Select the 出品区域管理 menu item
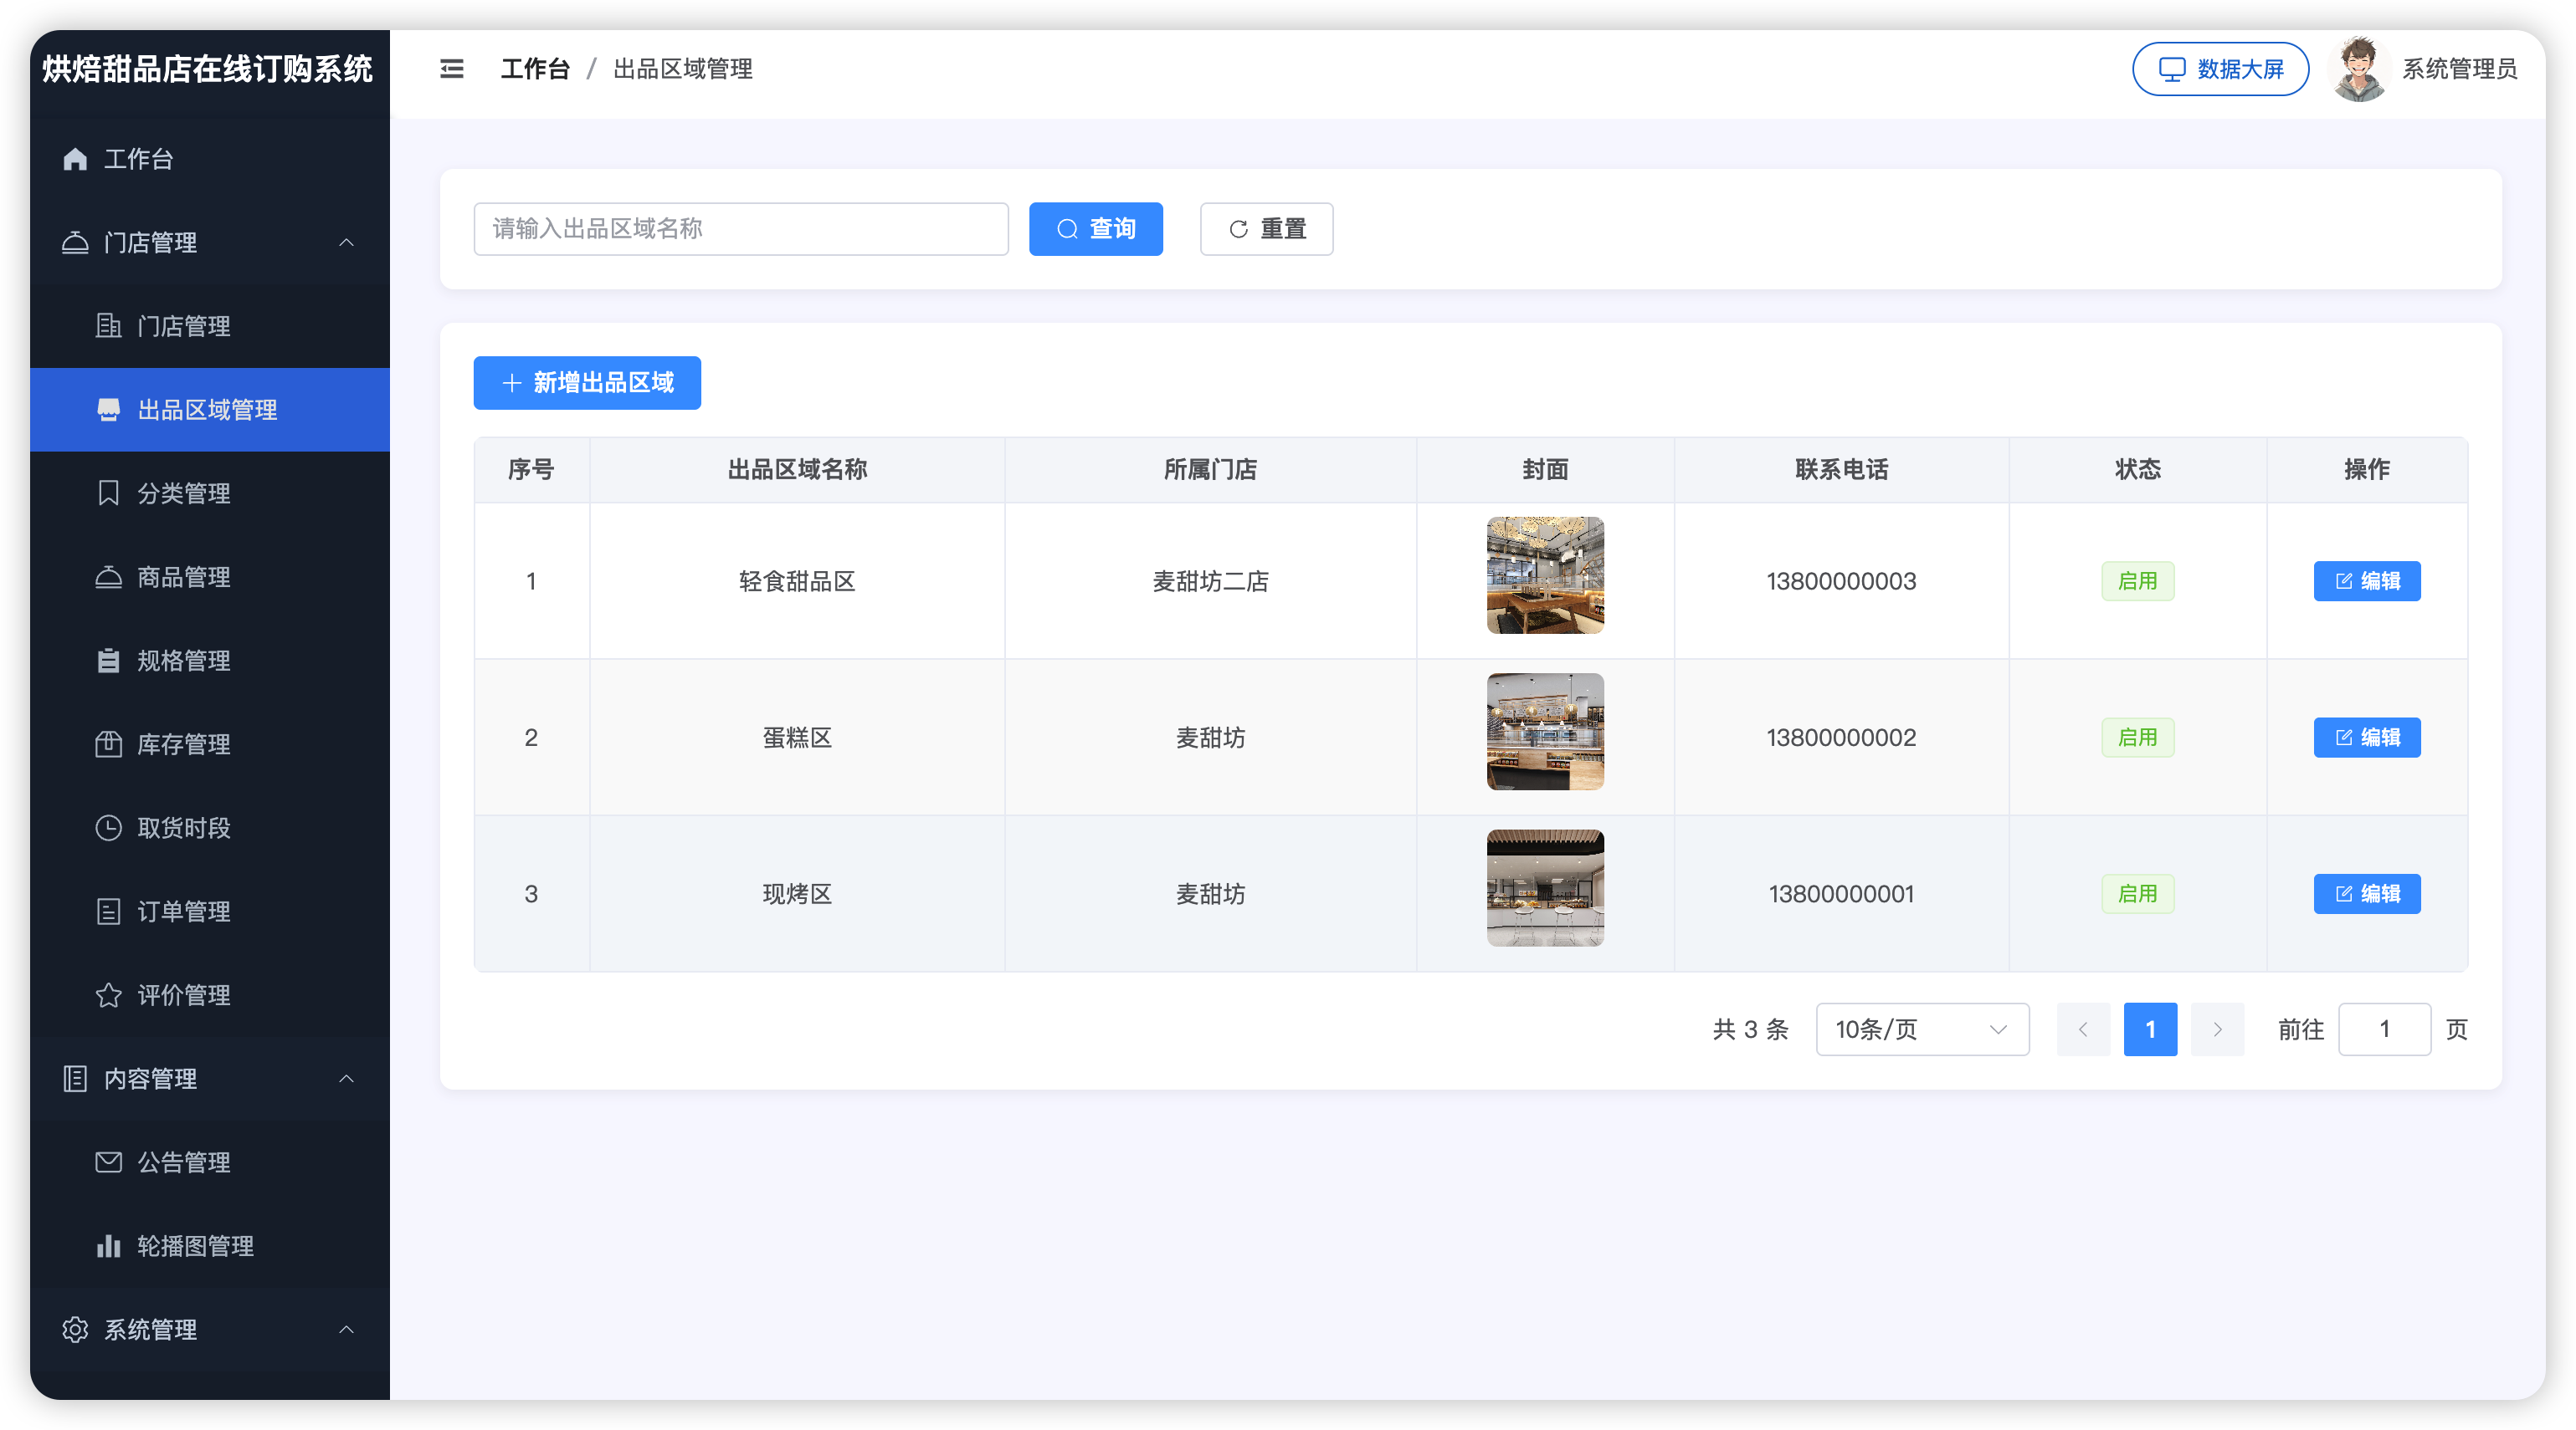 point(210,410)
